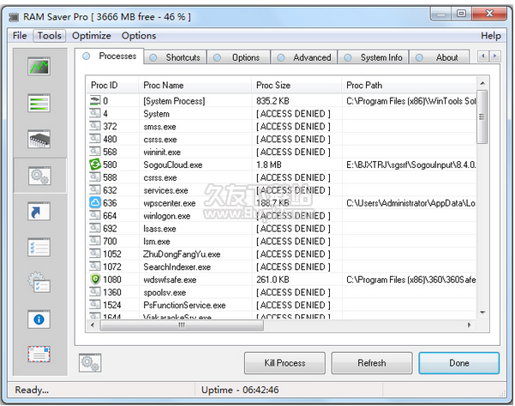Click the Refresh button

tap(372, 362)
